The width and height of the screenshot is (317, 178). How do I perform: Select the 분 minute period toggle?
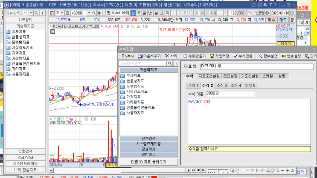[156, 13]
